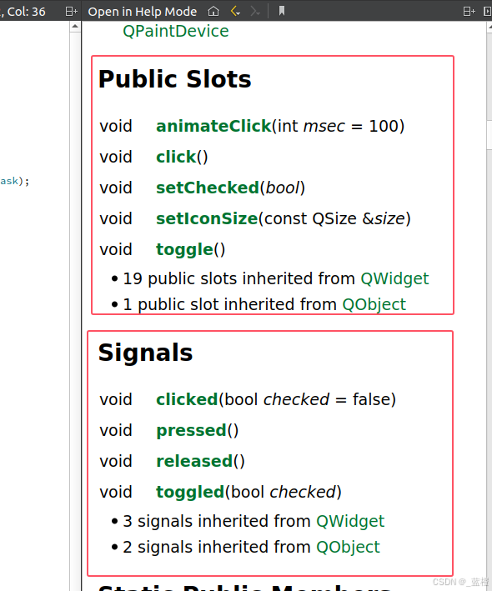
Task: Click the Home icon in help toolbar
Action: click(213, 12)
